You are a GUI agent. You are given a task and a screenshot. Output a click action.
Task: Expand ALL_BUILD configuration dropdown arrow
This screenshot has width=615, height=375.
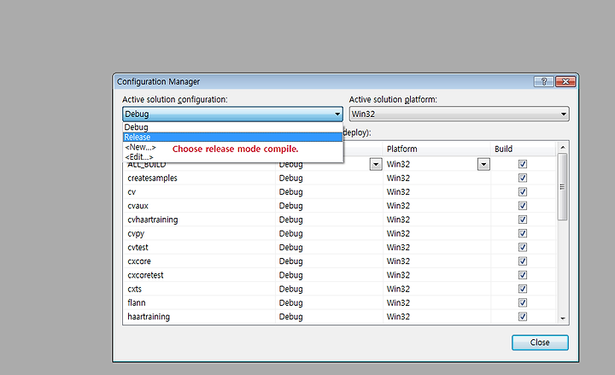pos(376,164)
